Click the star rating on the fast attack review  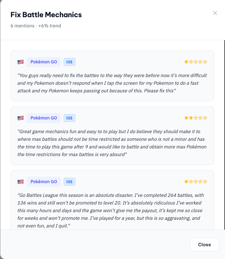[x=196, y=62]
